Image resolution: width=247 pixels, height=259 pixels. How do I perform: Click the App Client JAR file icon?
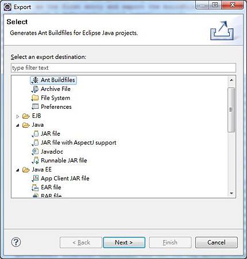(35, 178)
